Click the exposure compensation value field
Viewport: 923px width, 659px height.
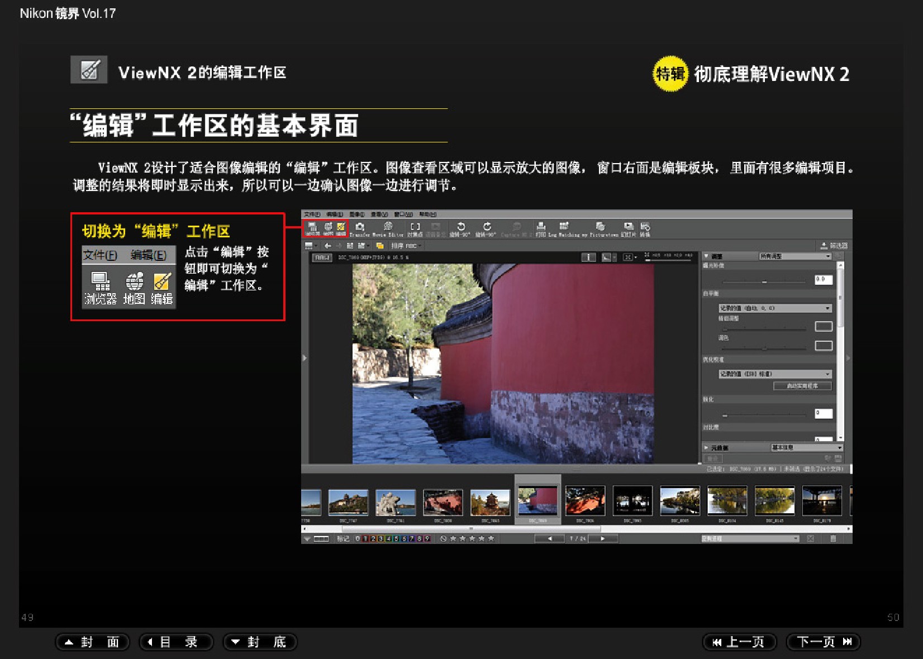823,280
